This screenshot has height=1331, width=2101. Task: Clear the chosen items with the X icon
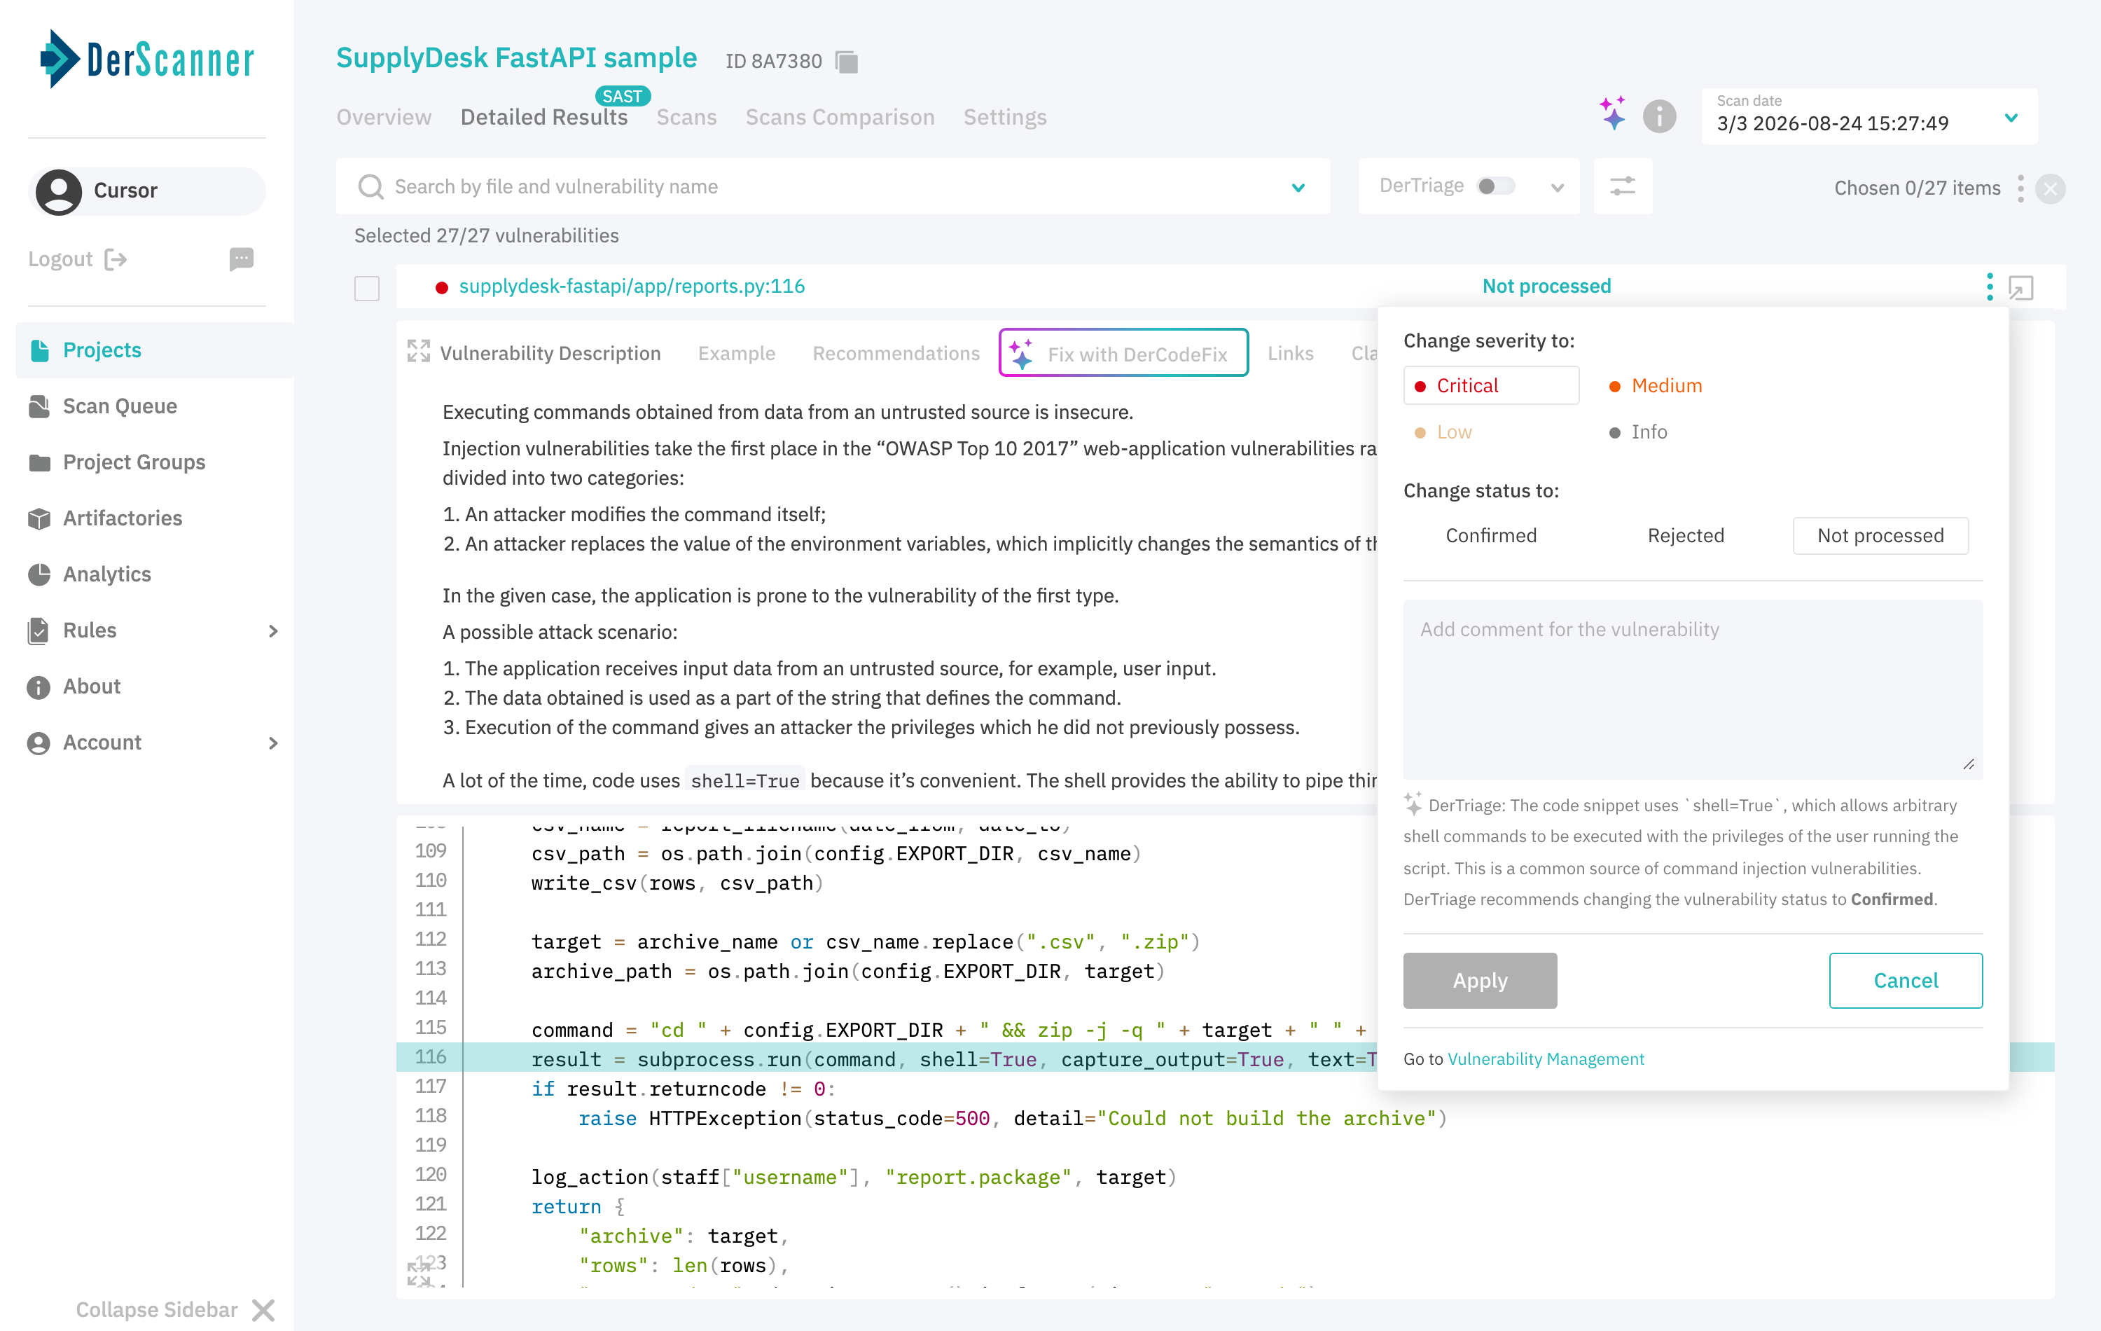point(2051,188)
